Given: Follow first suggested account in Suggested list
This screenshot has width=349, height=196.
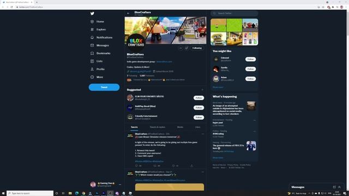Looking at the screenshot, I should pyautogui.click(x=198, y=98).
